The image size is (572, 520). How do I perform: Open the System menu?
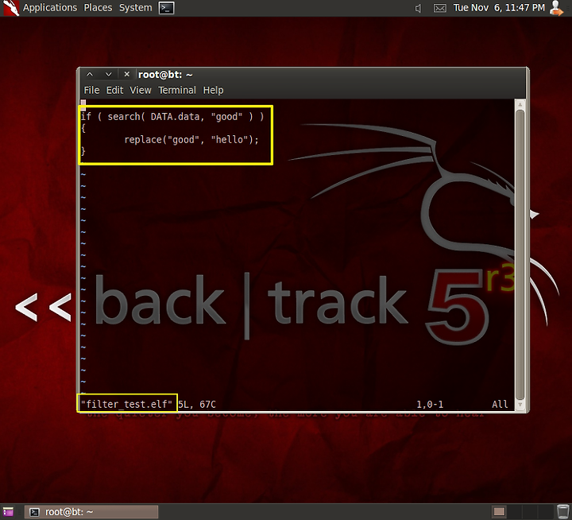click(x=135, y=8)
